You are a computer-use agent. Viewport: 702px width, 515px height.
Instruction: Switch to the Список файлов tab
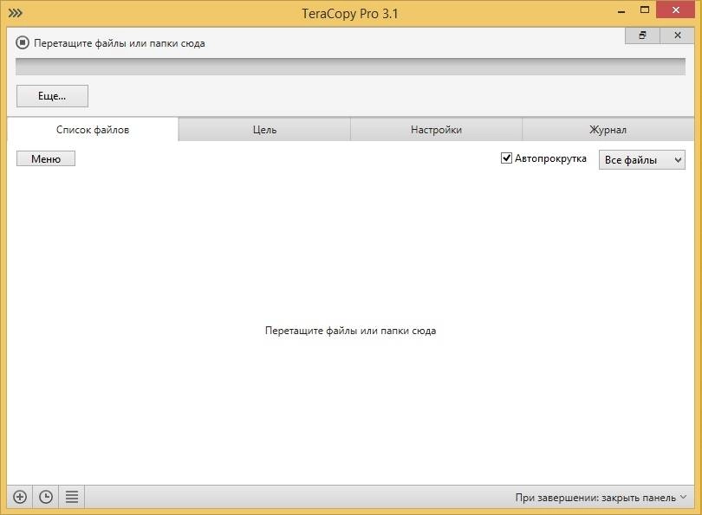(x=93, y=130)
